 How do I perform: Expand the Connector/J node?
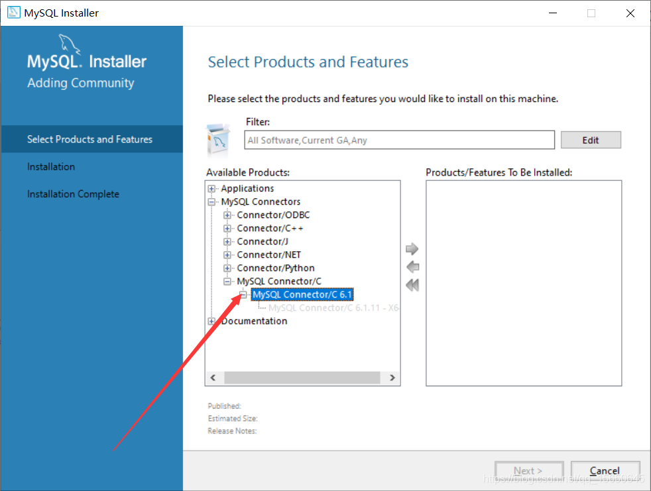[x=227, y=242]
